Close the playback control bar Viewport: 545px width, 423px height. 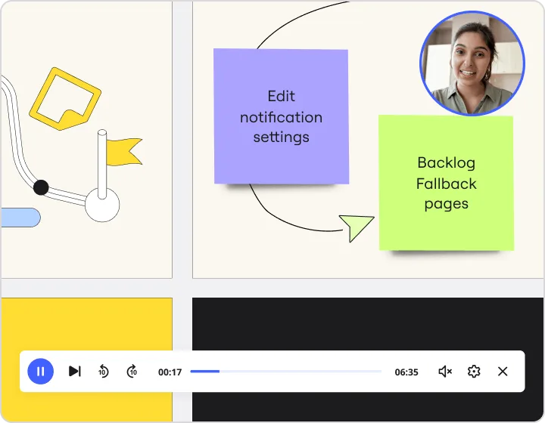[503, 372]
